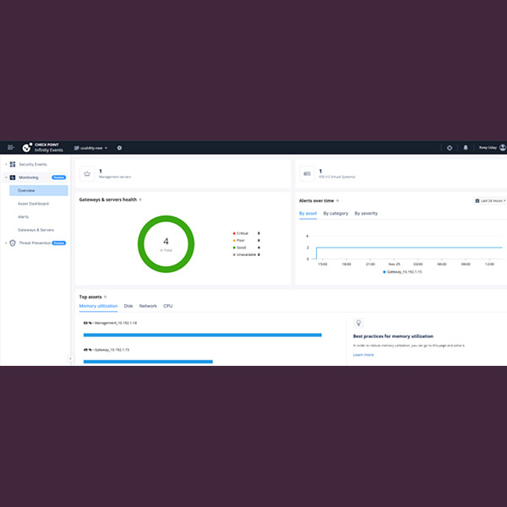
Task: Open Asset Dashboard page
Action: 33,204
